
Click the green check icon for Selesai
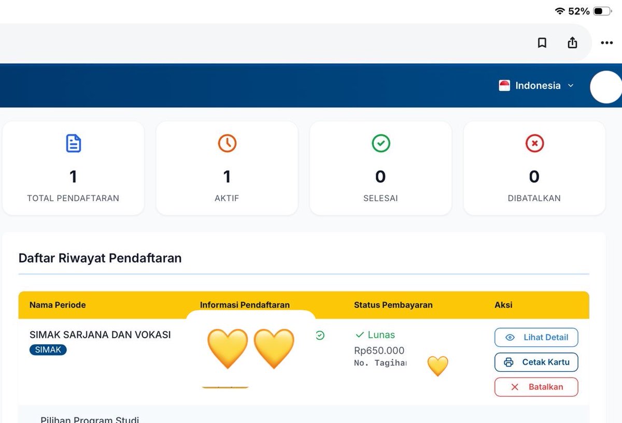[x=381, y=143]
